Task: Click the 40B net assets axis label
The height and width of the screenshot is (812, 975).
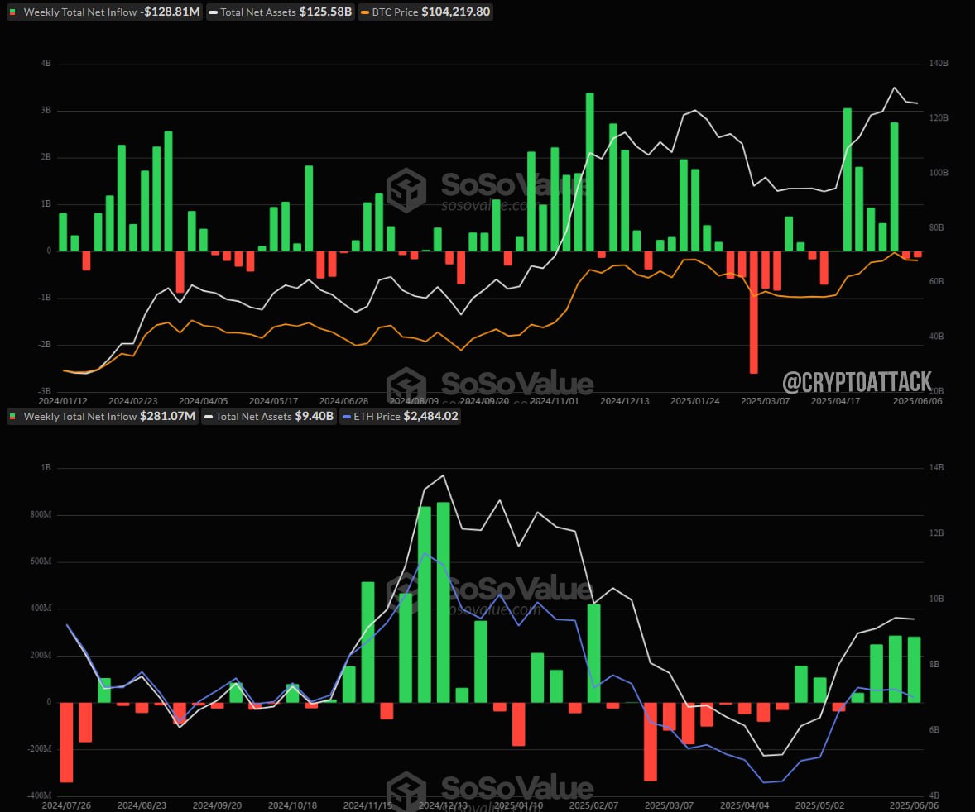Action: coord(936,336)
